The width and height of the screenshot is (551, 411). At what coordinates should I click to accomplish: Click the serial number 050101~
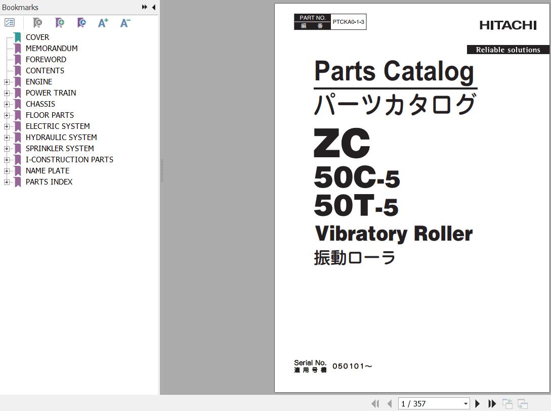352,367
